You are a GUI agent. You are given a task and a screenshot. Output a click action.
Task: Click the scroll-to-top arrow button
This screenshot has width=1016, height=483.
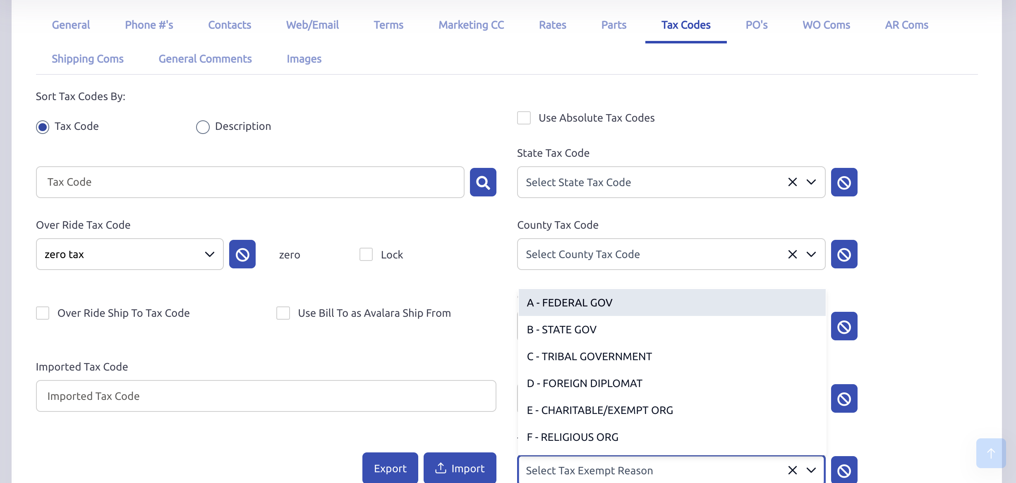point(991,453)
